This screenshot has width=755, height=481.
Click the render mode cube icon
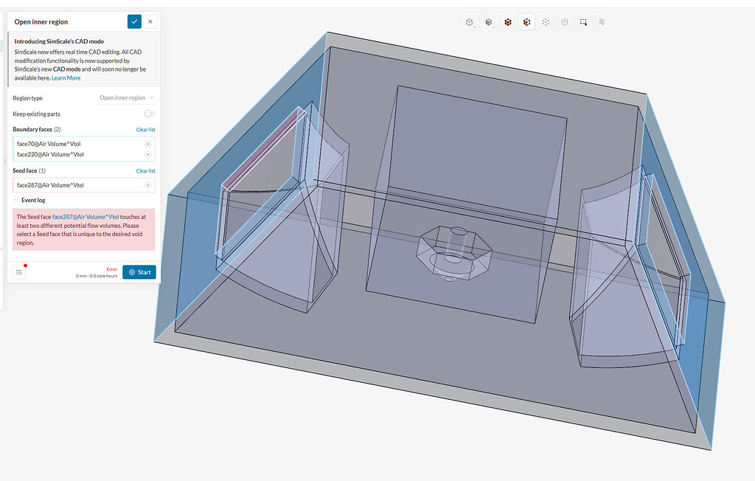tap(488, 22)
